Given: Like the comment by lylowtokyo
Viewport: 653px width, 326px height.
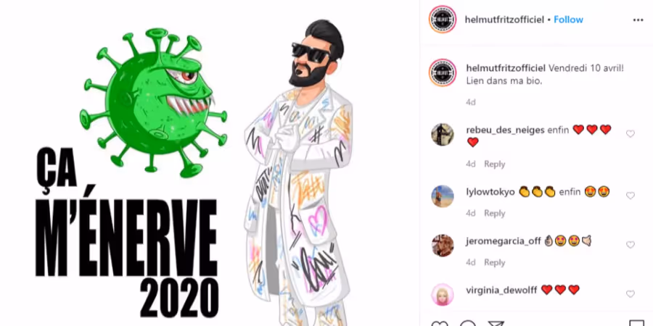Looking at the screenshot, I should coord(630,196).
